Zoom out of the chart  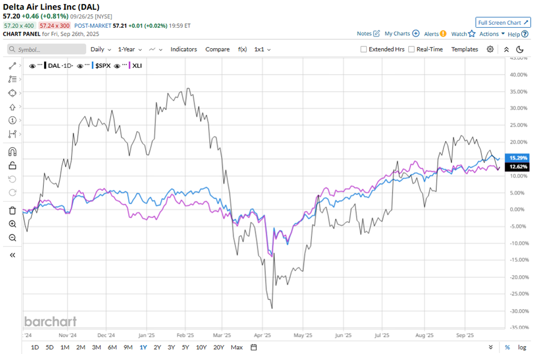coord(12,237)
